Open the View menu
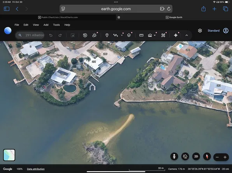Screen dimensions: 232x173 point(36,25)
